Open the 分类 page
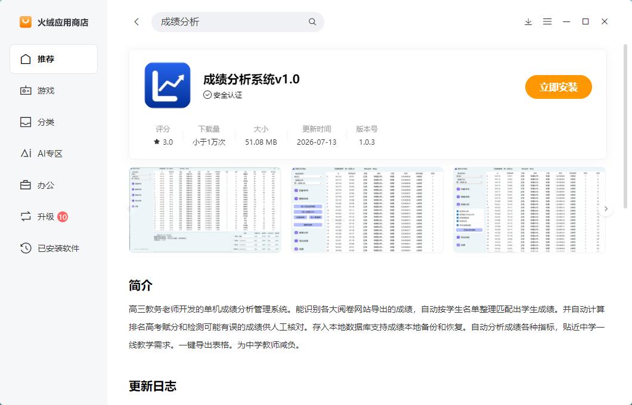 pyautogui.click(x=54, y=122)
